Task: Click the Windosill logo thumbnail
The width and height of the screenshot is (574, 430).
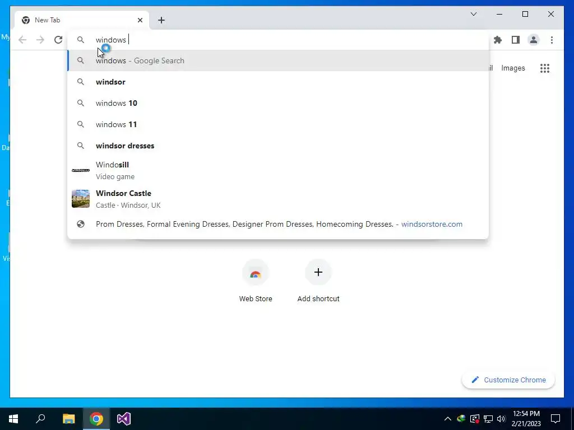Action: click(81, 170)
